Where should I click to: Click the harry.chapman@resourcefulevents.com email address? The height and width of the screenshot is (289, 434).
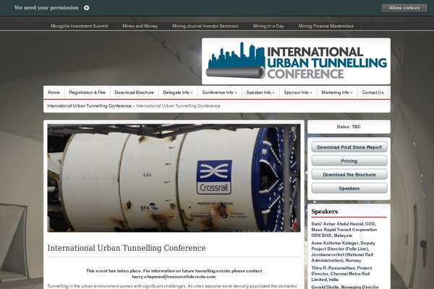coord(174,277)
